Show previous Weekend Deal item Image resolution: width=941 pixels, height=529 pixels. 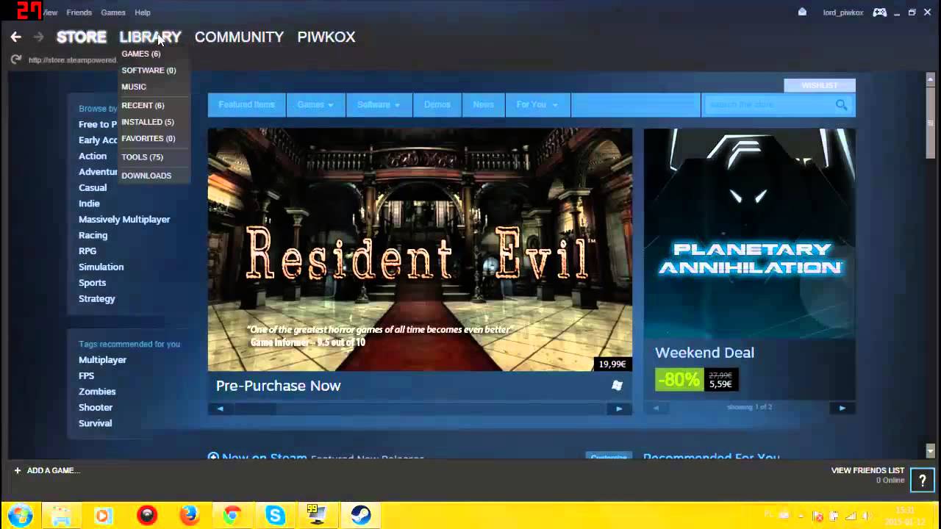point(656,408)
